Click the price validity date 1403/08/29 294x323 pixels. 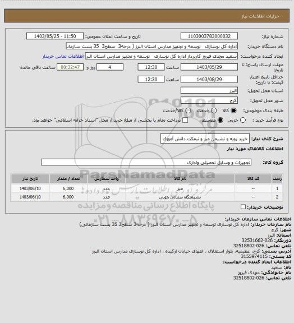209,79
